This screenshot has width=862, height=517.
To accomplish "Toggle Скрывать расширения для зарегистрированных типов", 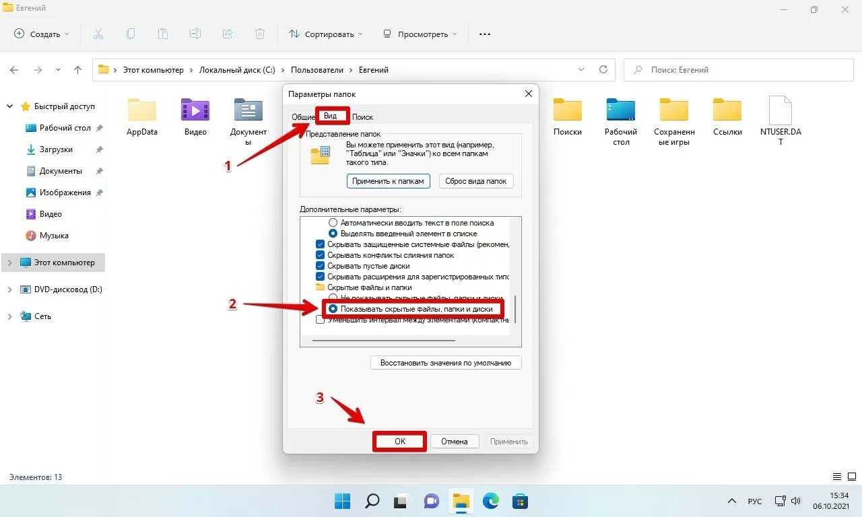I will coord(321,277).
